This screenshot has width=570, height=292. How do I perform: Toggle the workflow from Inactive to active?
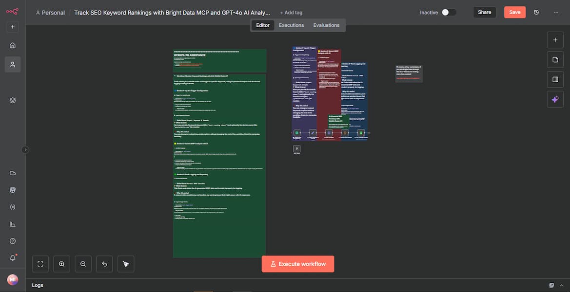pos(449,12)
